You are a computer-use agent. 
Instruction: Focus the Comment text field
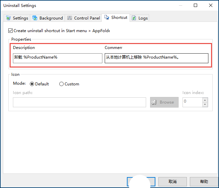[156, 58]
